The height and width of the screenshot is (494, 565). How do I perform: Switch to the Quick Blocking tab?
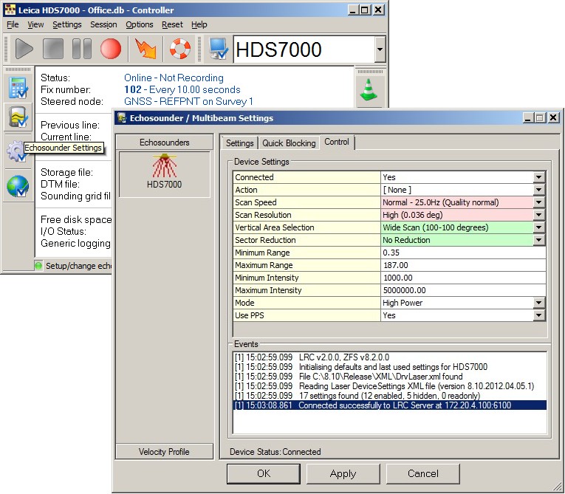(289, 143)
